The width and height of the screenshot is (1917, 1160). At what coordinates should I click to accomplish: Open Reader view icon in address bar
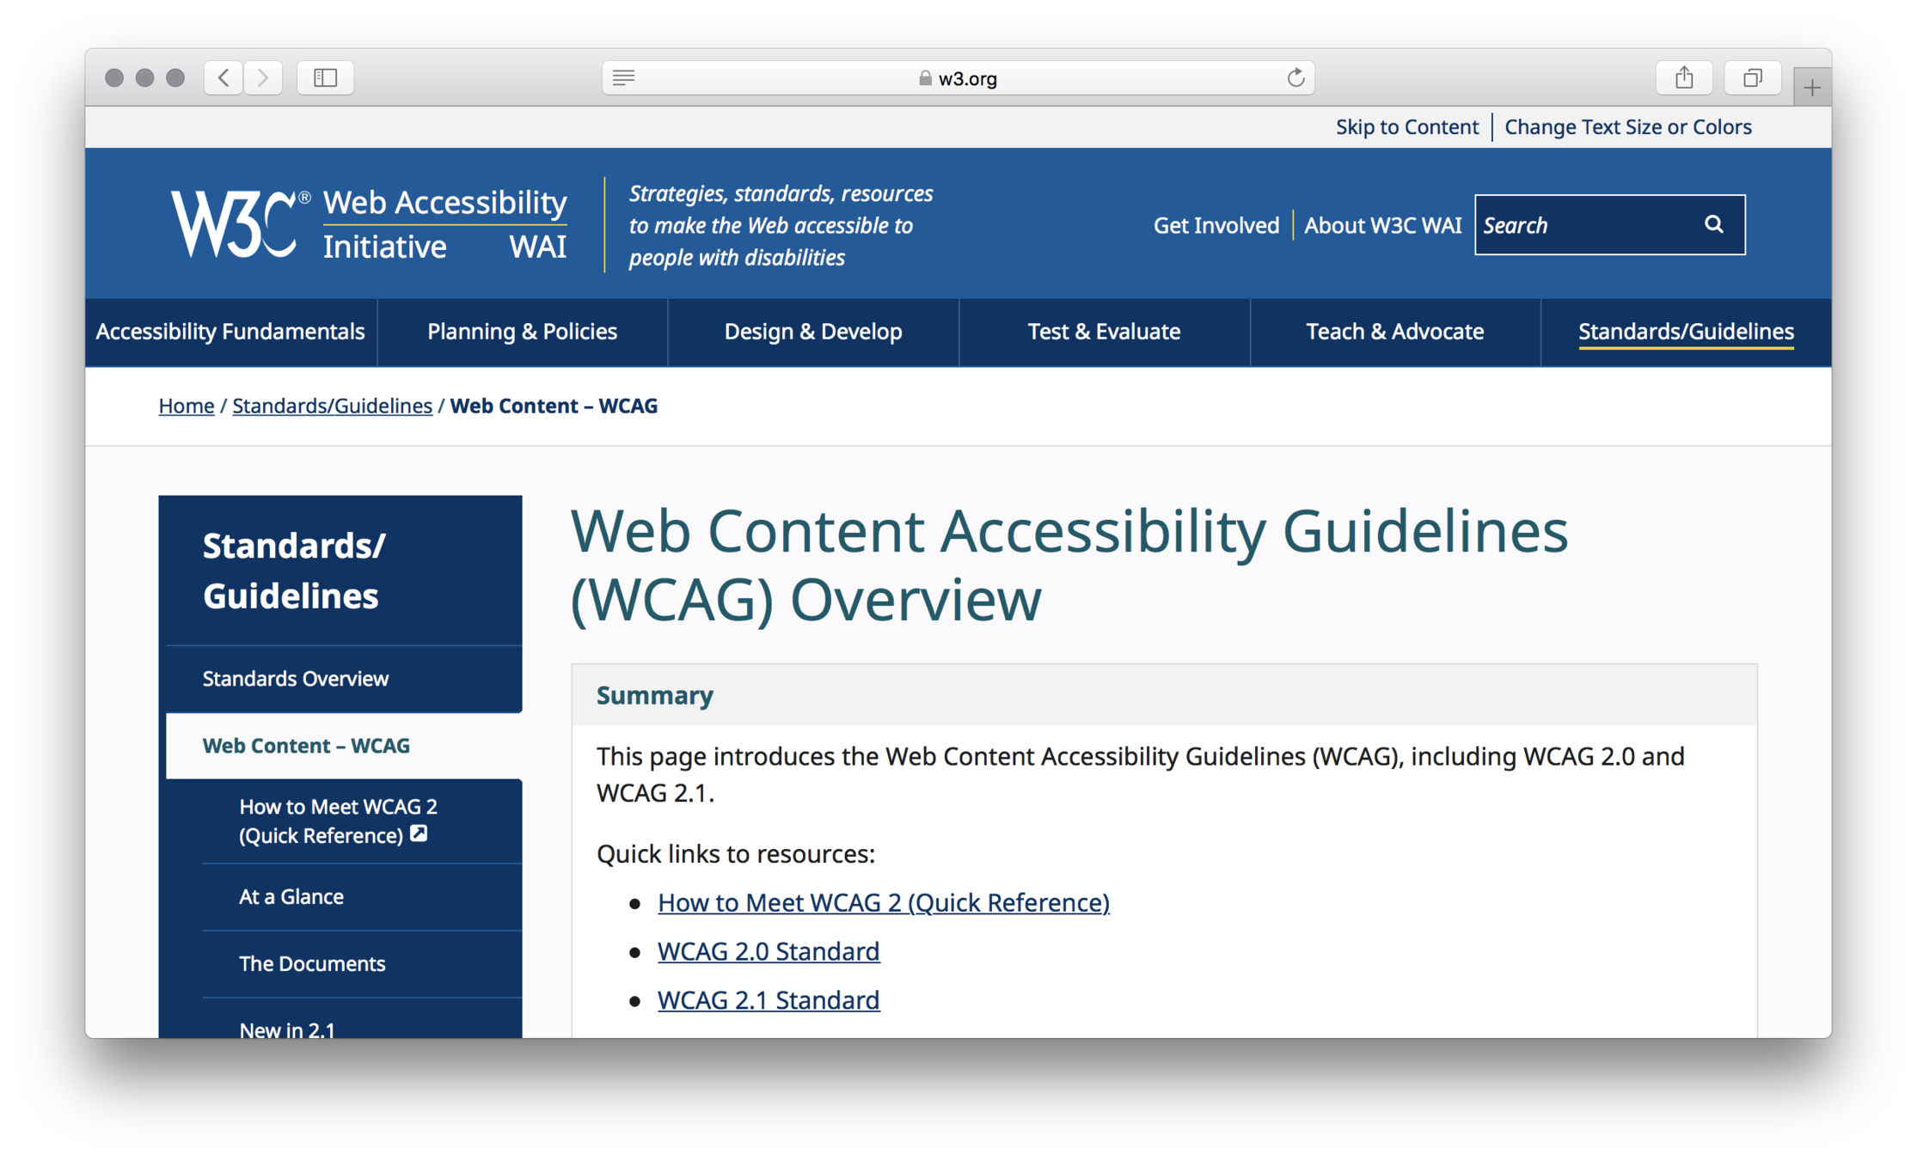point(624,78)
